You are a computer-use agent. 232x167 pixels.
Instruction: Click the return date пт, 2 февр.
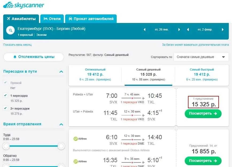click(205, 30)
